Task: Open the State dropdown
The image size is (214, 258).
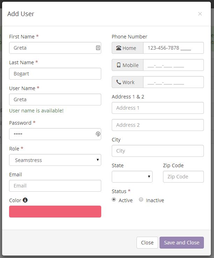Action: click(x=132, y=177)
